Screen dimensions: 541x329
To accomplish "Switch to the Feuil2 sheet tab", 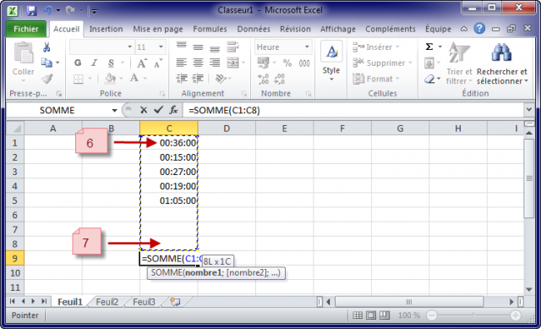I will (107, 302).
